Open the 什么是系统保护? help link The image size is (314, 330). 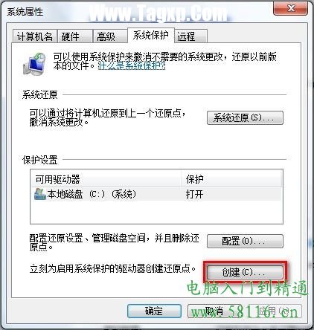(x=132, y=66)
